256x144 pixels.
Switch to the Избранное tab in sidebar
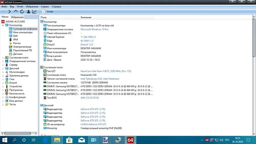tap(17, 17)
